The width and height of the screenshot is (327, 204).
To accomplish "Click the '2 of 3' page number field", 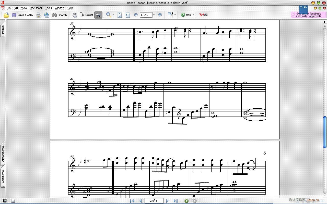I will (154, 201).
